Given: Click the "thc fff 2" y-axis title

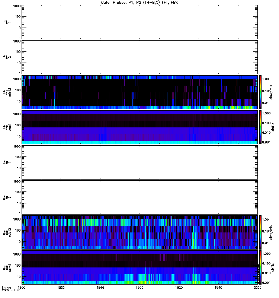Looking at the screenshot, I should pyautogui.click(x=7, y=197).
